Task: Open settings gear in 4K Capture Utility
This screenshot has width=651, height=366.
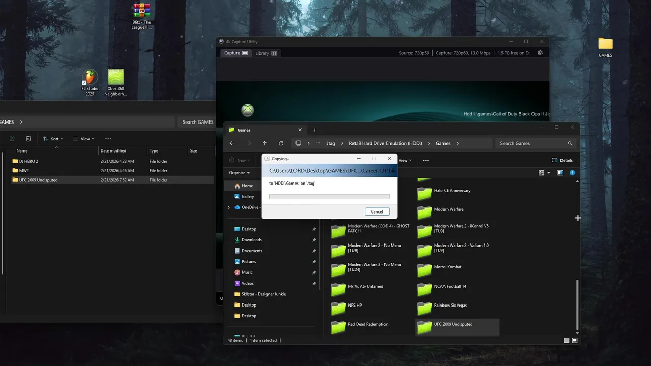Action: click(x=540, y=53)
